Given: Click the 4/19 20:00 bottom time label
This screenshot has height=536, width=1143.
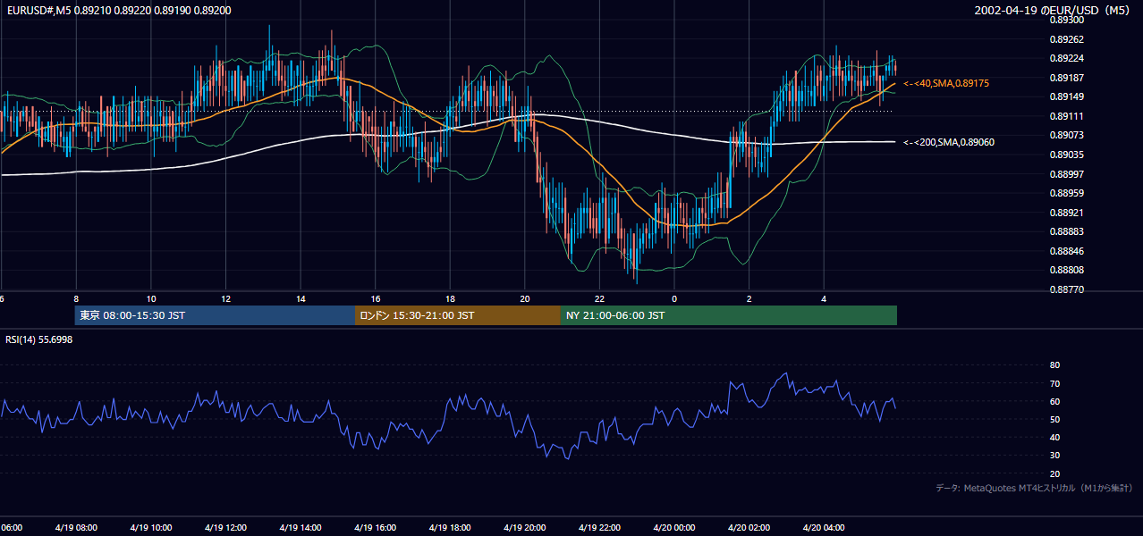Looking at the screenshot, I should [x=525, y=528].
